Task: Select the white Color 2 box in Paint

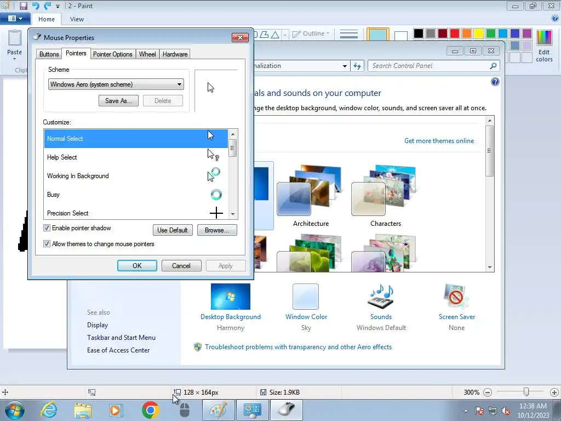Action: coord(400,36)
